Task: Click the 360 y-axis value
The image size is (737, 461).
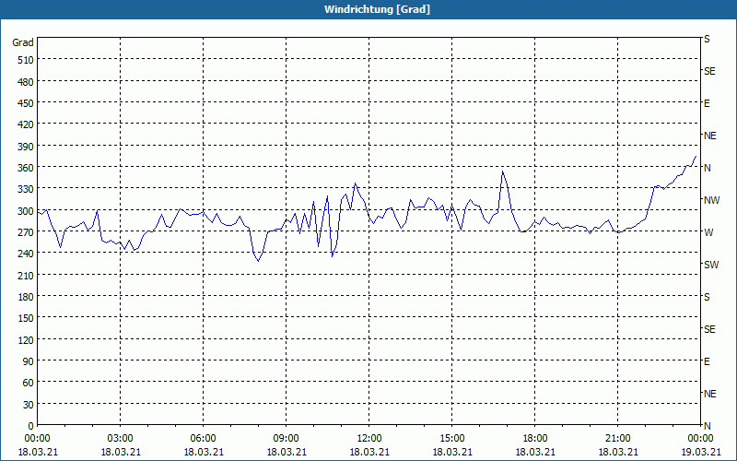Action: (x=27, y=168)
